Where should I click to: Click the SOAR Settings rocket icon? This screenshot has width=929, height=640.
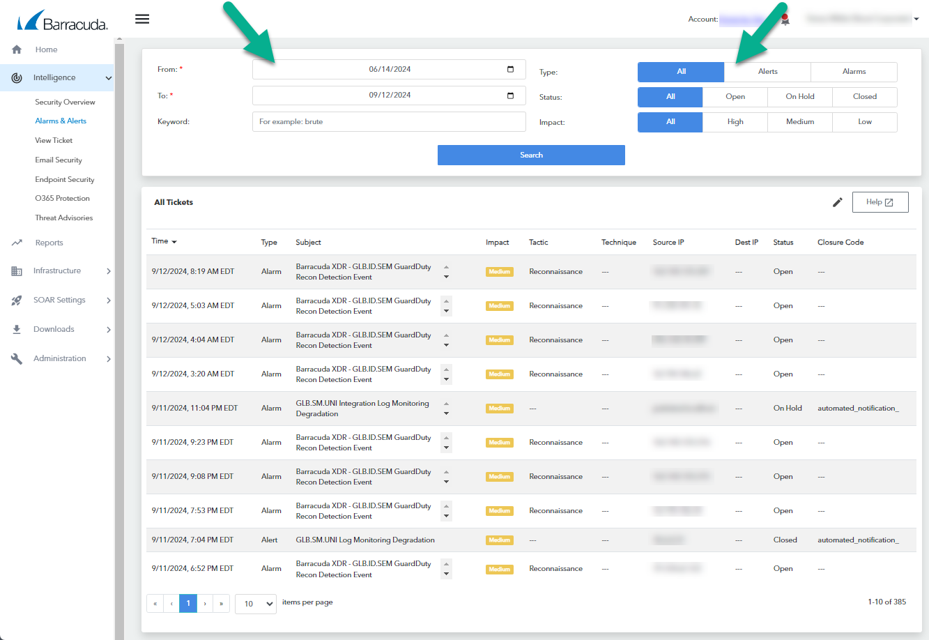pos(17,300)
